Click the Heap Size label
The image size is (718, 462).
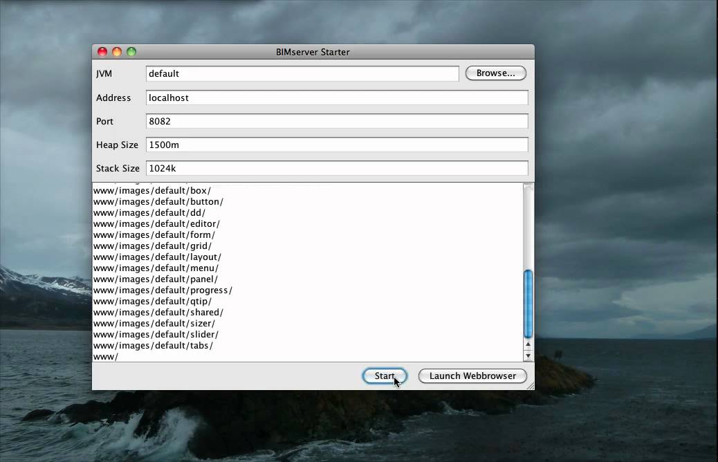[117, 145]
